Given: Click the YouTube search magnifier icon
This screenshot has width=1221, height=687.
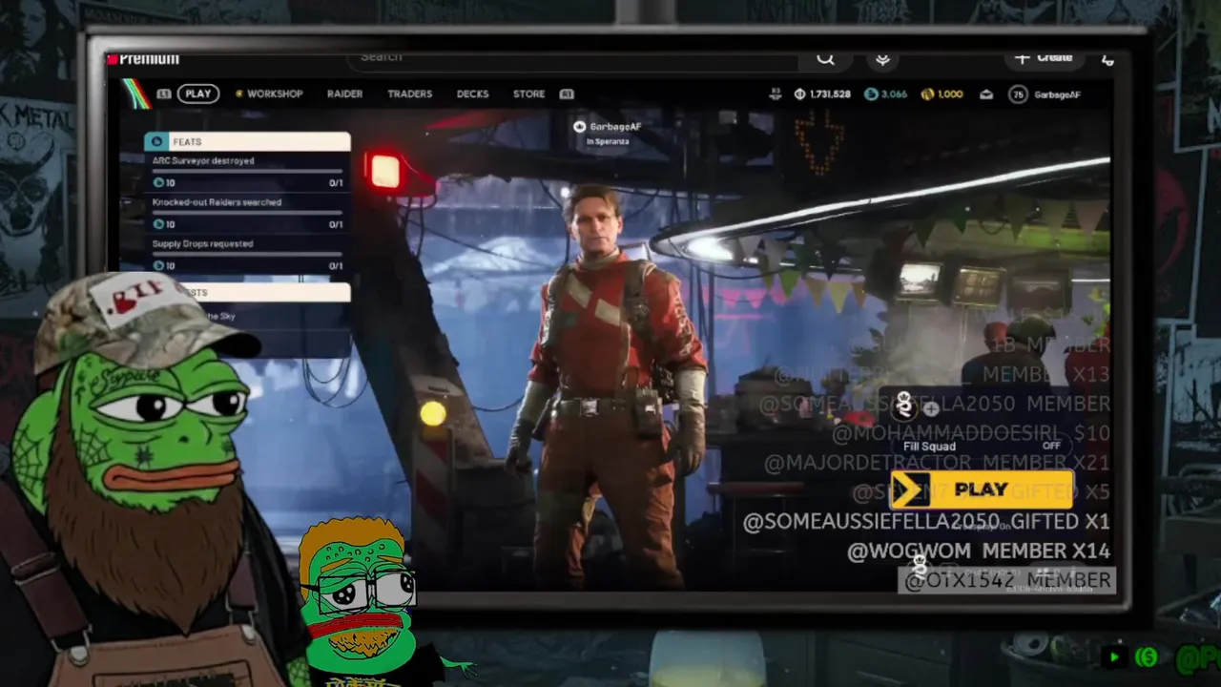Looking at the screenshot, I should (x=825, y=59).
